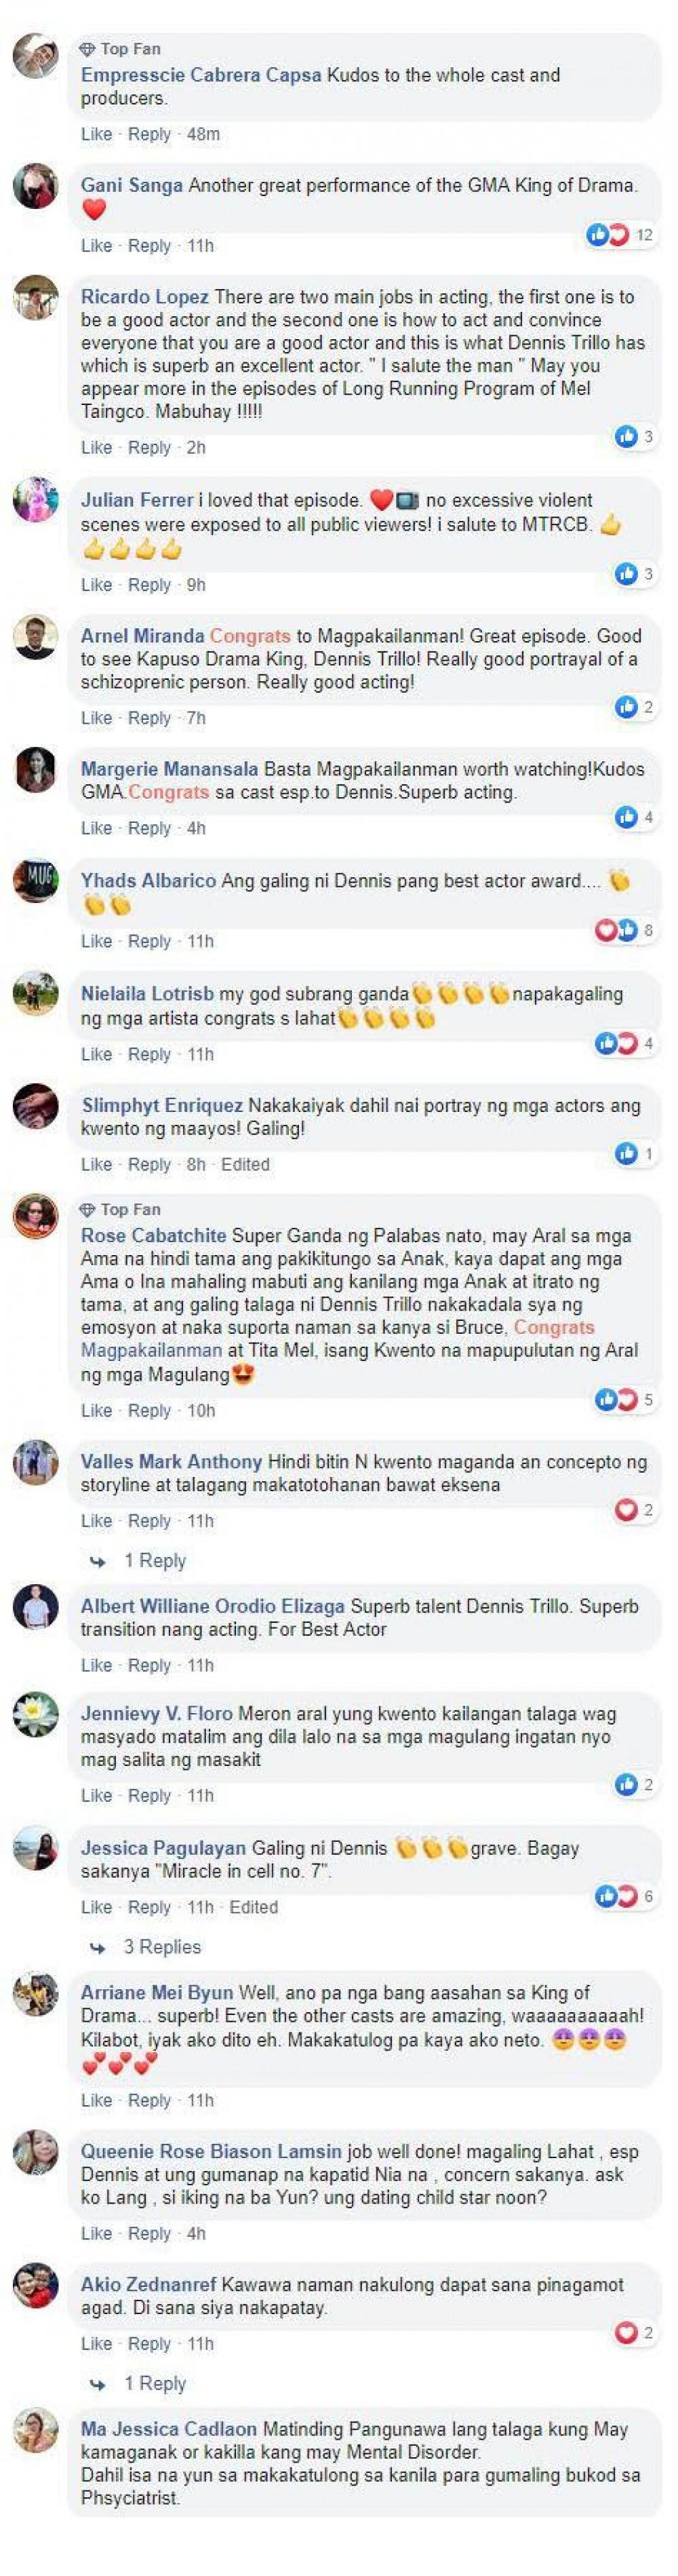Open Edited history on Slimphyt Enriquez's comment
Viewport: 678px width, 2576px height.
tap(245, 1164)
